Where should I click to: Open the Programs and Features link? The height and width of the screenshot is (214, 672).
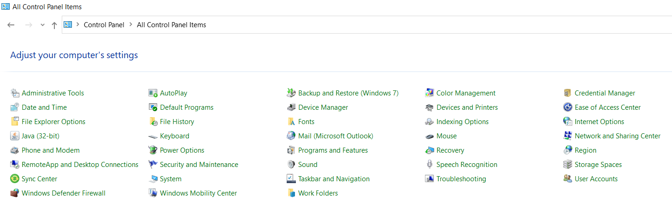[x=333, y=150]
